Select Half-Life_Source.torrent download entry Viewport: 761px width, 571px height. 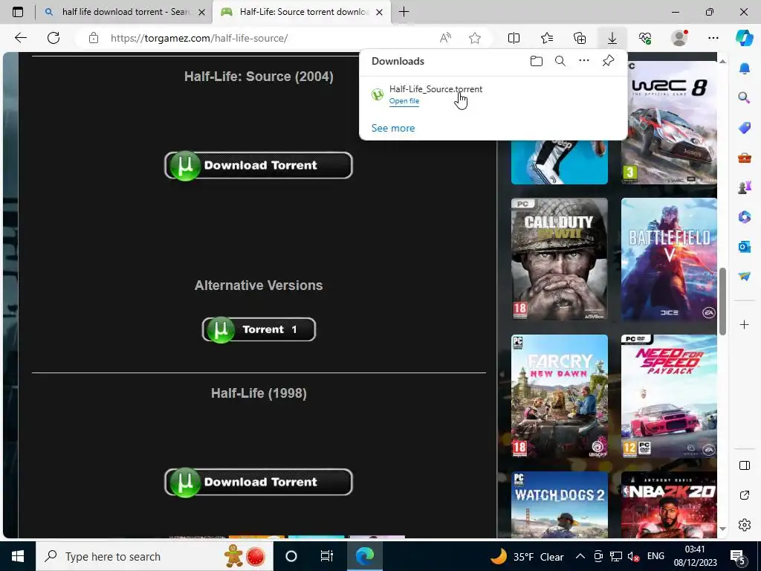(493, 94)
